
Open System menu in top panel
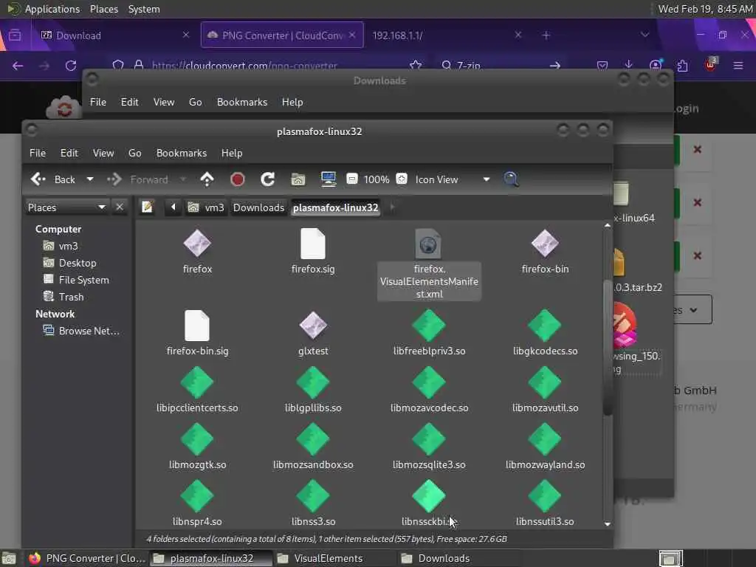tap(144, 9)
